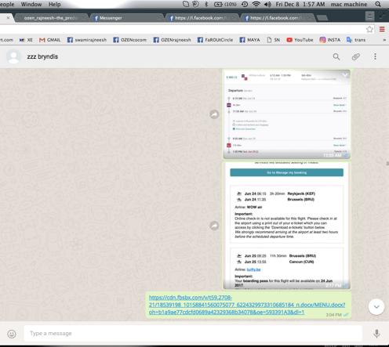Open the GMAIL bookmark

pyautogui.click(x=50, y=40)
